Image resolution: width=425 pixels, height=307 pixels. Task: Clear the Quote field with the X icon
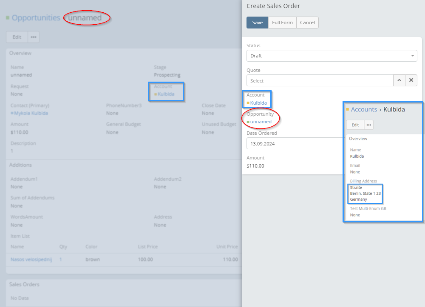(411, 81)
